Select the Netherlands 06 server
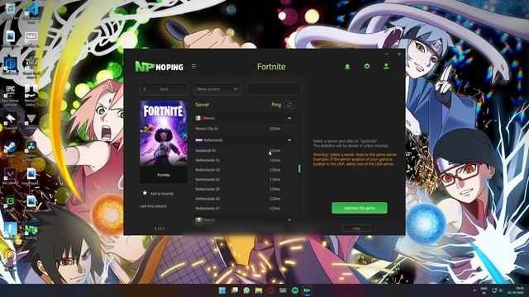Viewport: 529px width, 297px height. click(245, 199)
